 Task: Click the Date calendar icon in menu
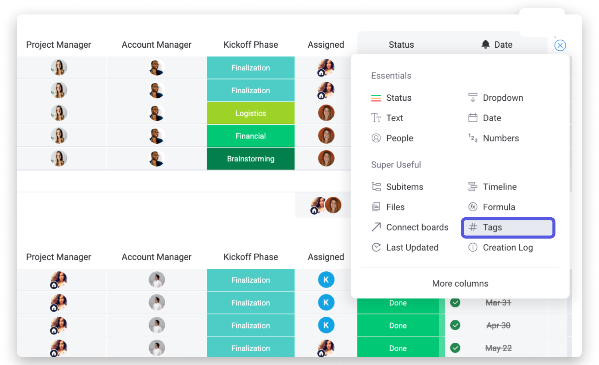click(x=473, y=118)
